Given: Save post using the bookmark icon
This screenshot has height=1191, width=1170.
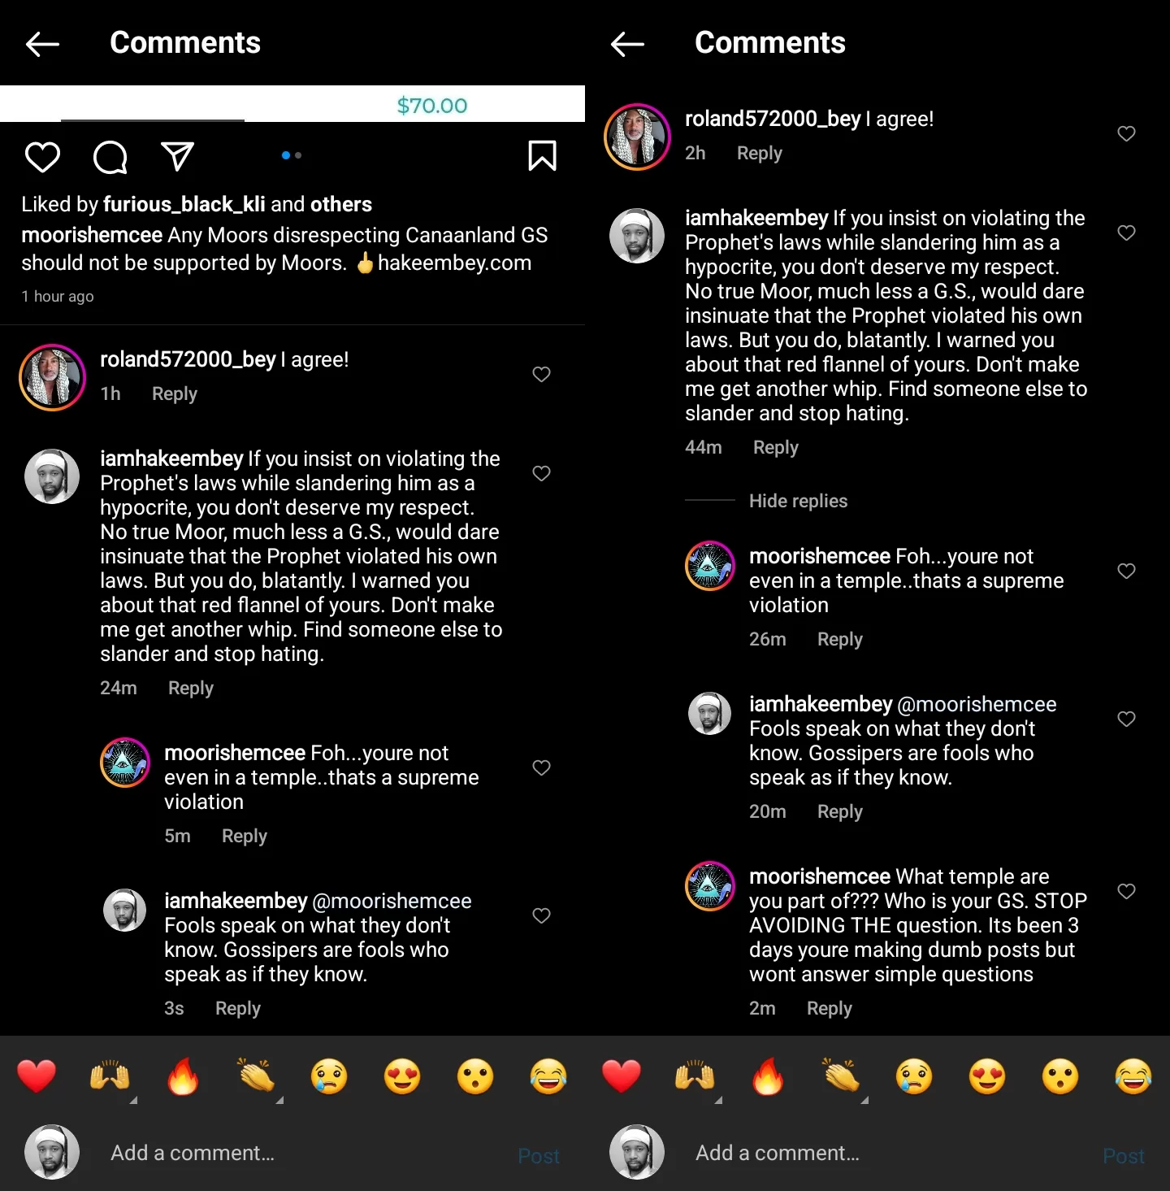Looking at the screenshot, I should [x=542, y=156].
